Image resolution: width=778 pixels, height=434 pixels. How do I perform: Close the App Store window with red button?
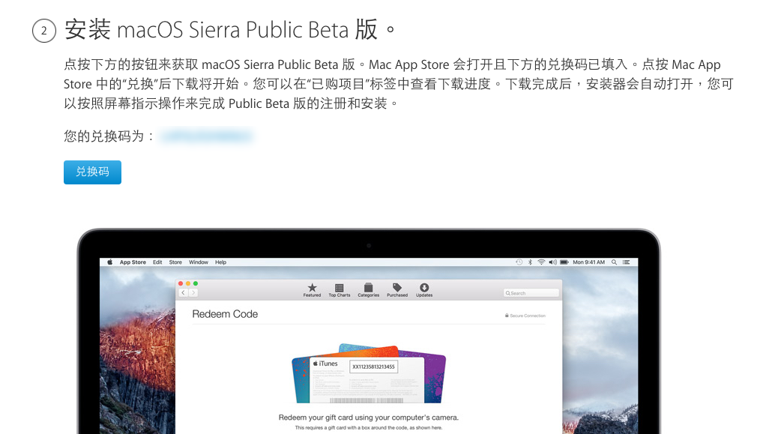tap(181, 283)
